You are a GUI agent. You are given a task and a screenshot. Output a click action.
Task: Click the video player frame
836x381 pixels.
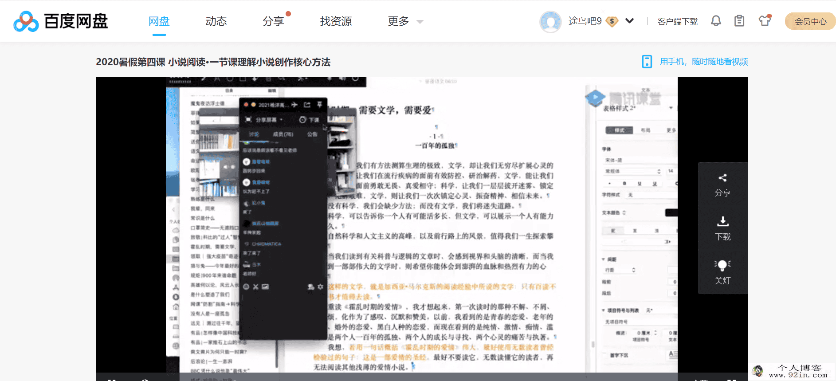tap(421, 228)
